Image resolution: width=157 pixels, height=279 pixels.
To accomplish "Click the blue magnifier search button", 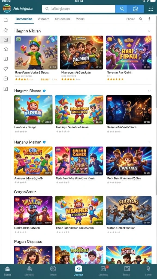I will pos(122,9).
